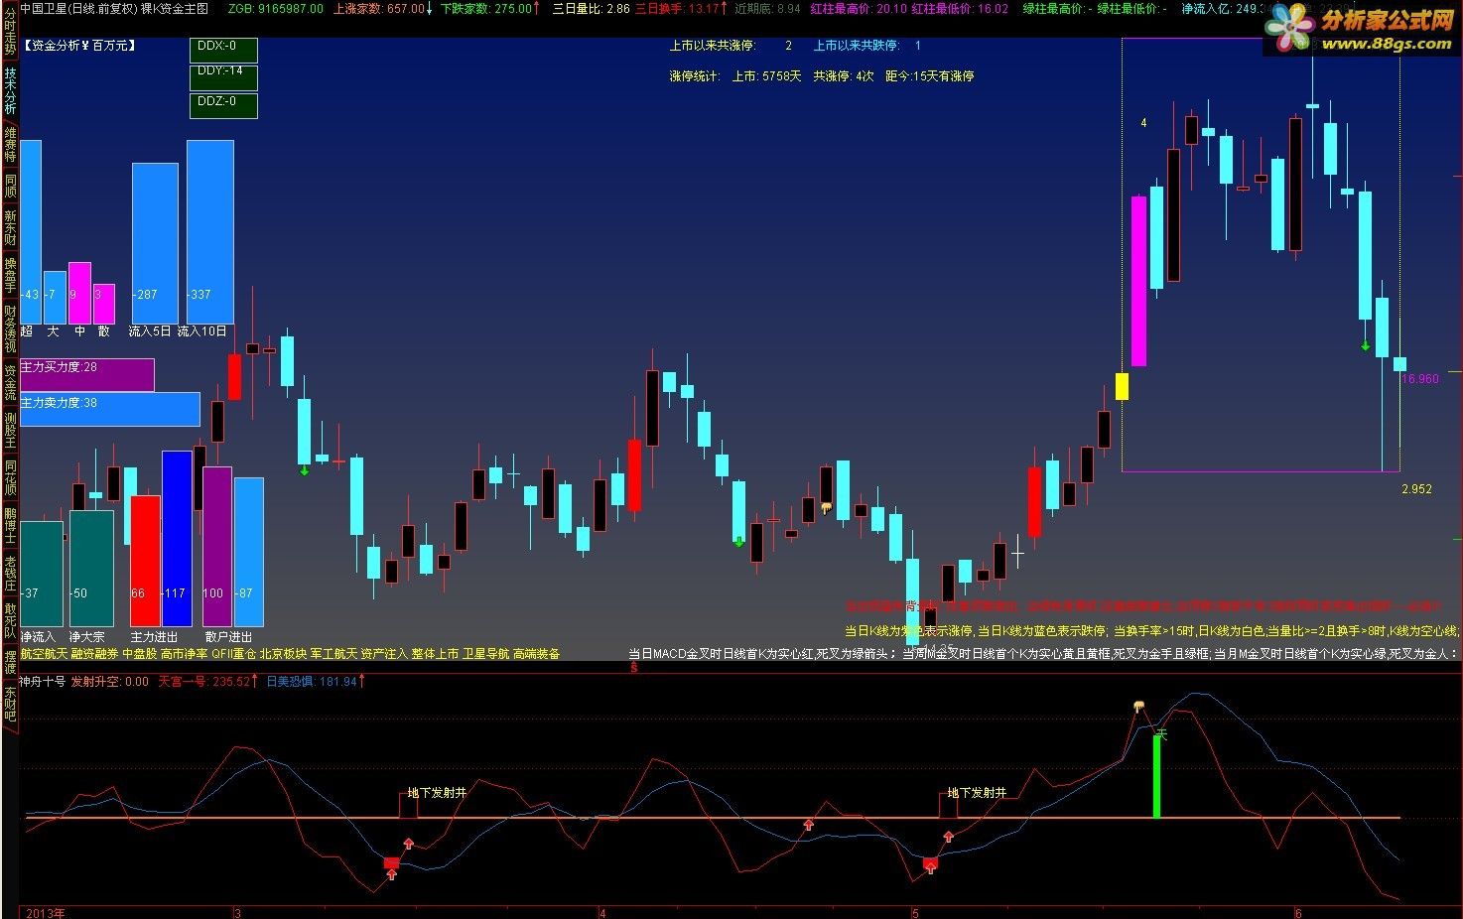Image resolution: width=1463 pixels, height=919 pixels.
Task: Select the 同花顺 sidebar tab
Action: (10, 478)
